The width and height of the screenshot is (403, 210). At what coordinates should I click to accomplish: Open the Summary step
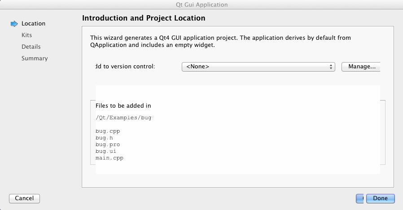click(35, 59)
